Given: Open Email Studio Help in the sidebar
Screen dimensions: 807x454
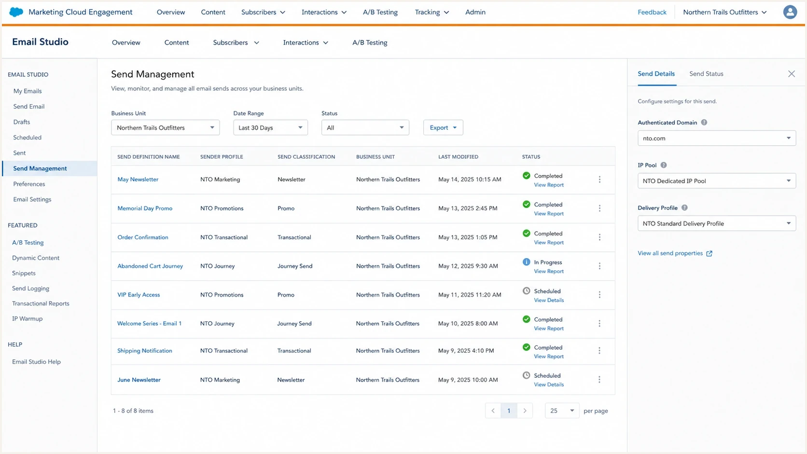Looking at the screenshot, I should click(36, 362).
